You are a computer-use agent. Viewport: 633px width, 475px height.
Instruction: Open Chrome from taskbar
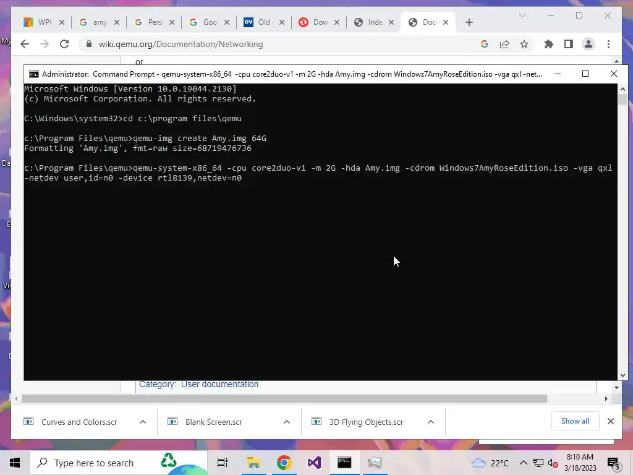click(284, 463)
